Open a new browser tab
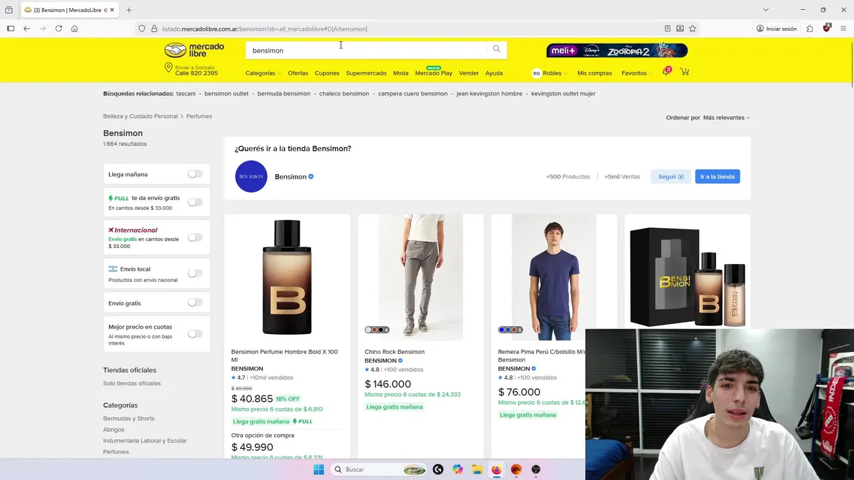 (x=129, y=10)
